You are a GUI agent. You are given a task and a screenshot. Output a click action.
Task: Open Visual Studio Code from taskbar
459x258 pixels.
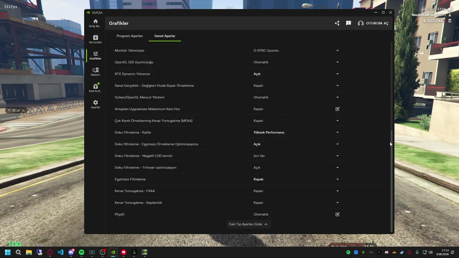coord(60,252)
